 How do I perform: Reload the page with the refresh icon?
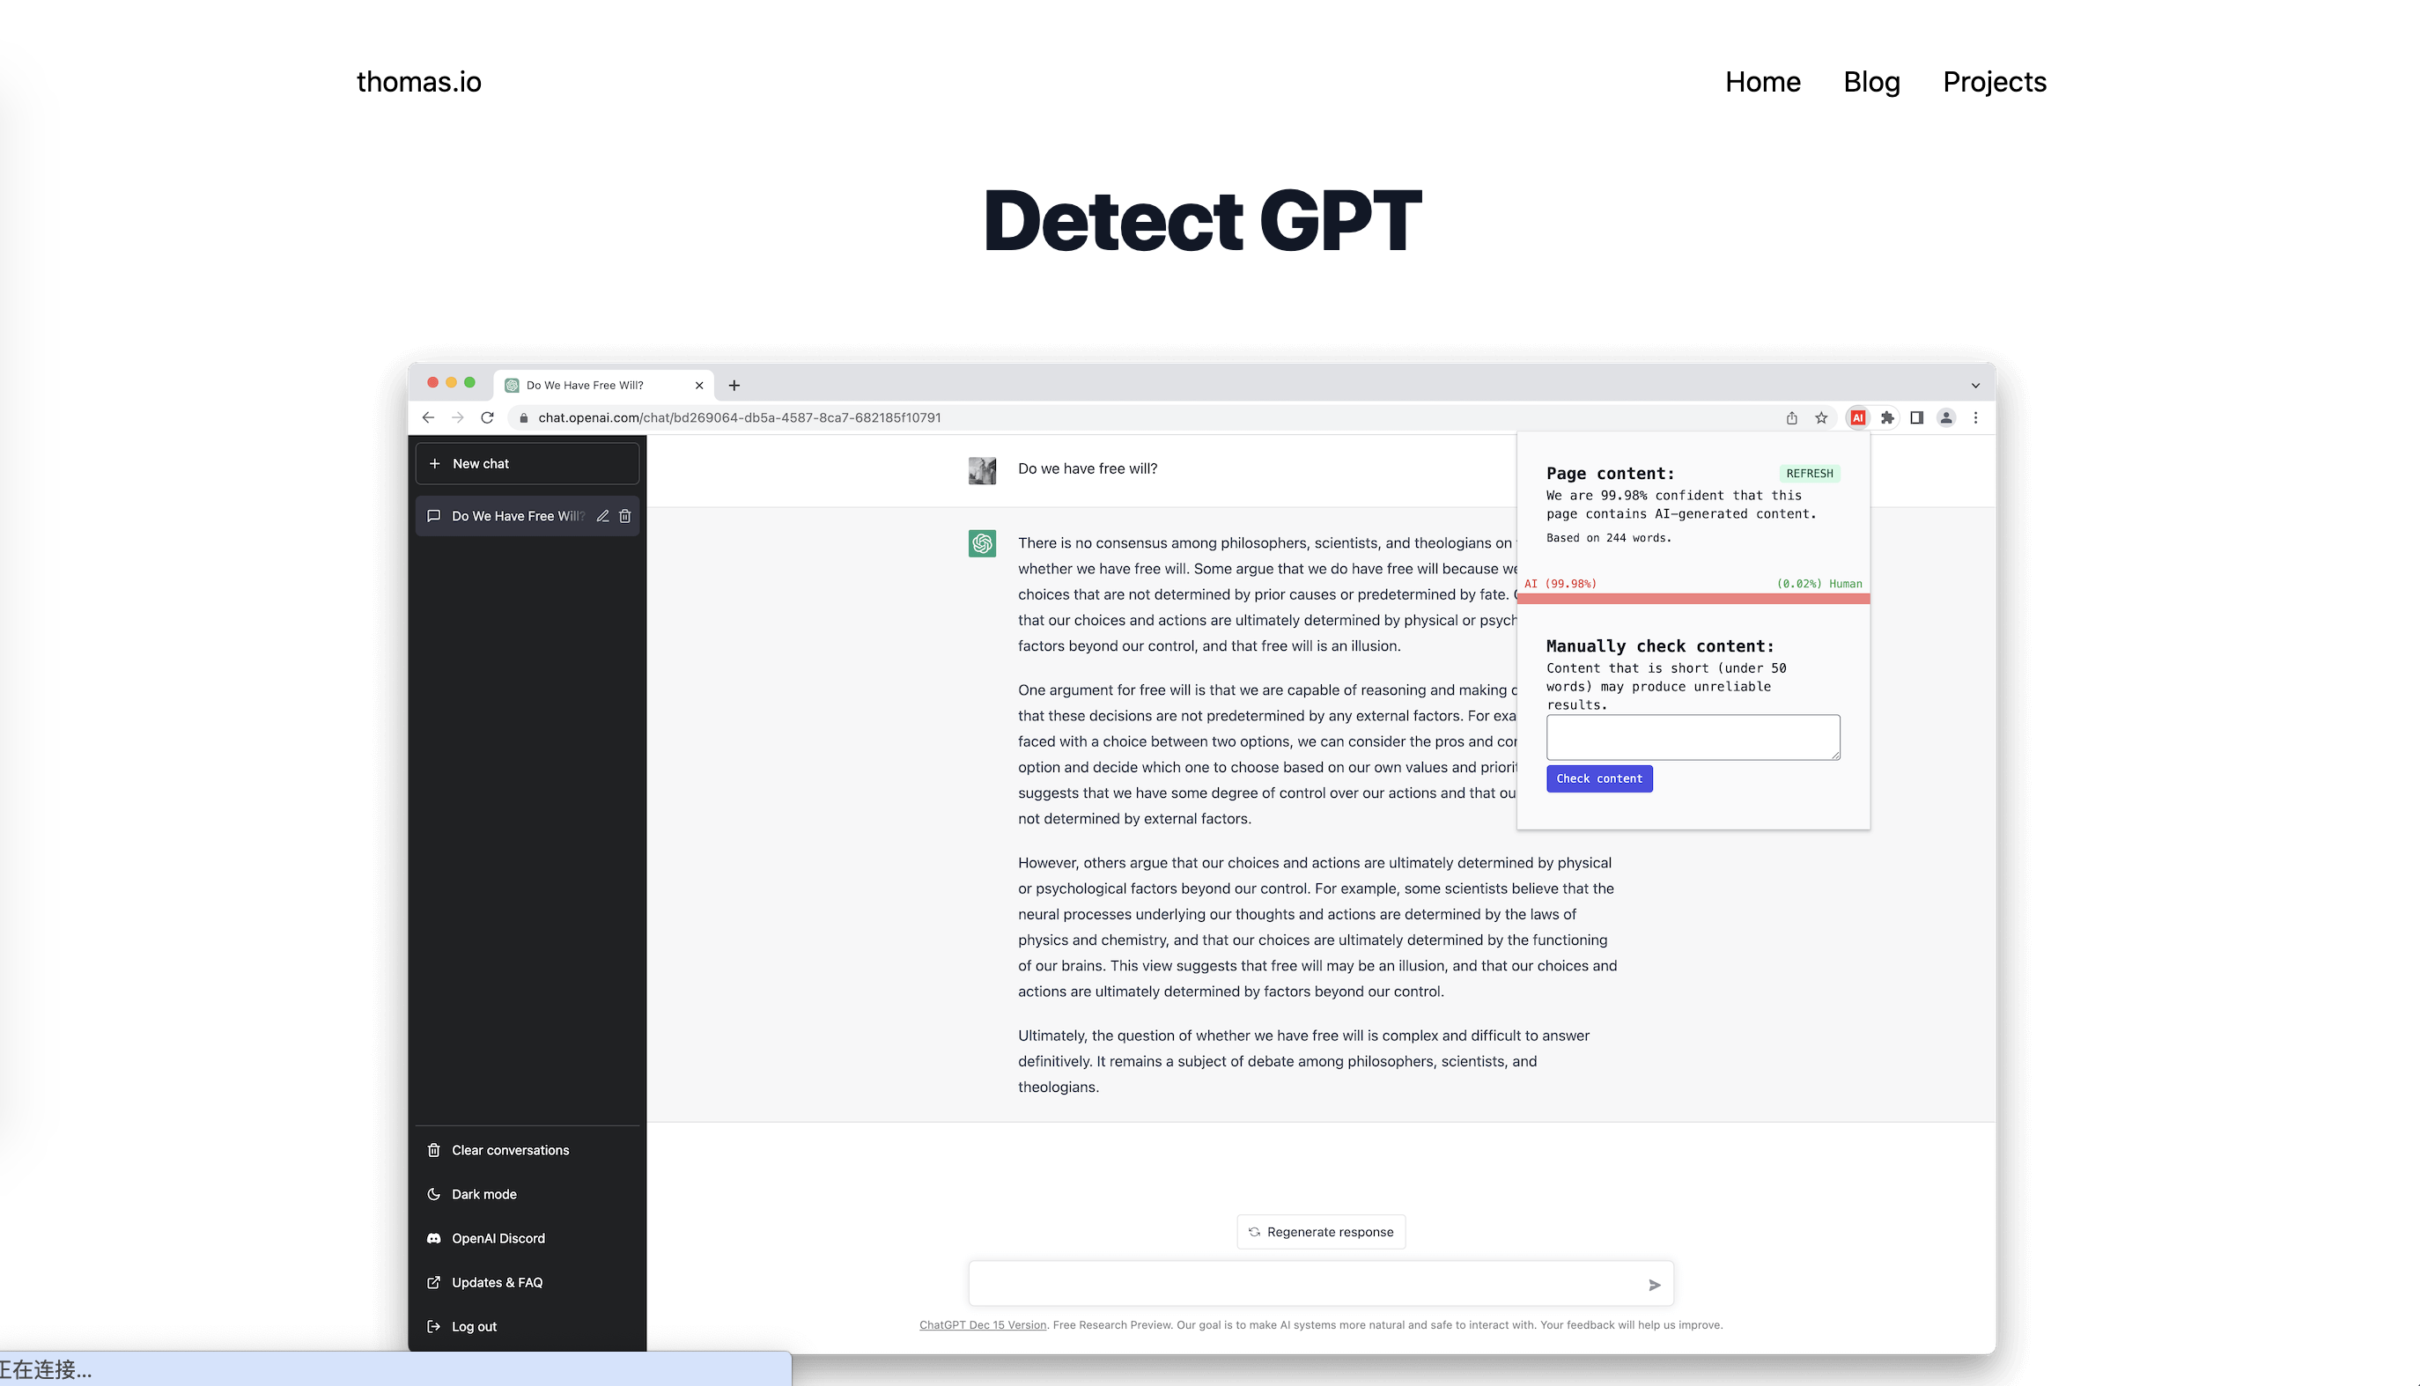point(487,417)
